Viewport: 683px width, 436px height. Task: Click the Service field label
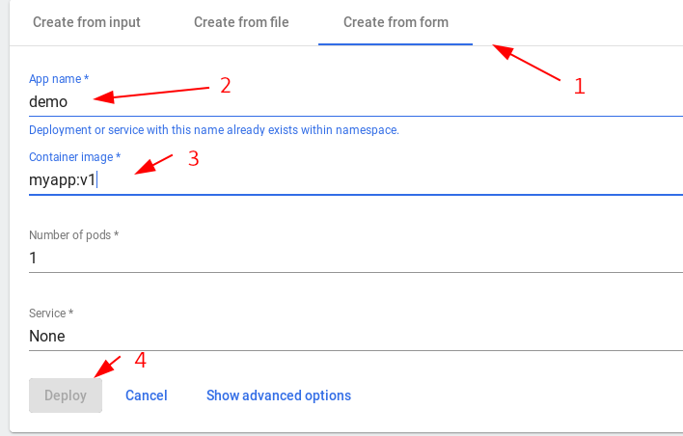tap(51, 313)
